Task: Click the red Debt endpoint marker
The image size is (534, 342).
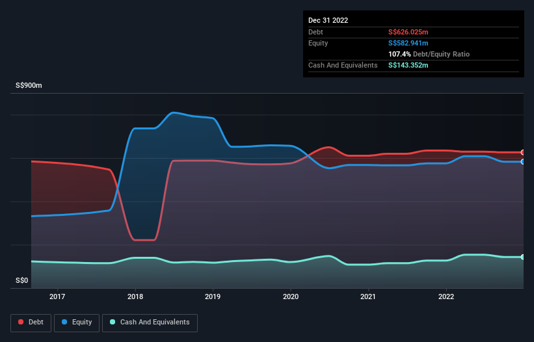Action: [523, 152]
